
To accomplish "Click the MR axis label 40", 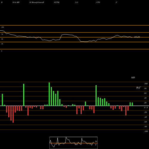I will click(145, 98).
